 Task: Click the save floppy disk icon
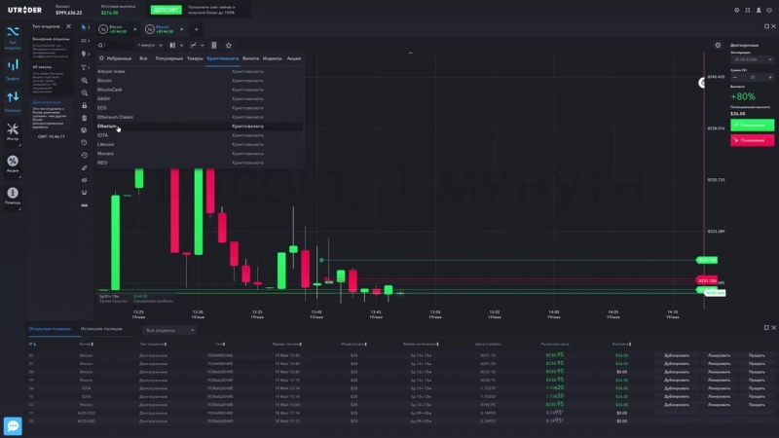(x=84, y=130)
